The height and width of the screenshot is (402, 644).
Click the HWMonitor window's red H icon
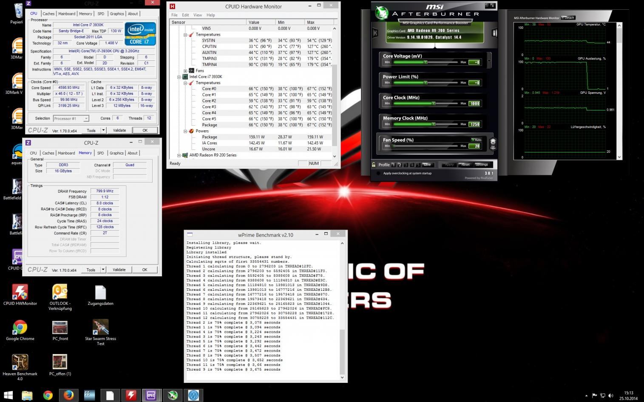click(172, 6)
